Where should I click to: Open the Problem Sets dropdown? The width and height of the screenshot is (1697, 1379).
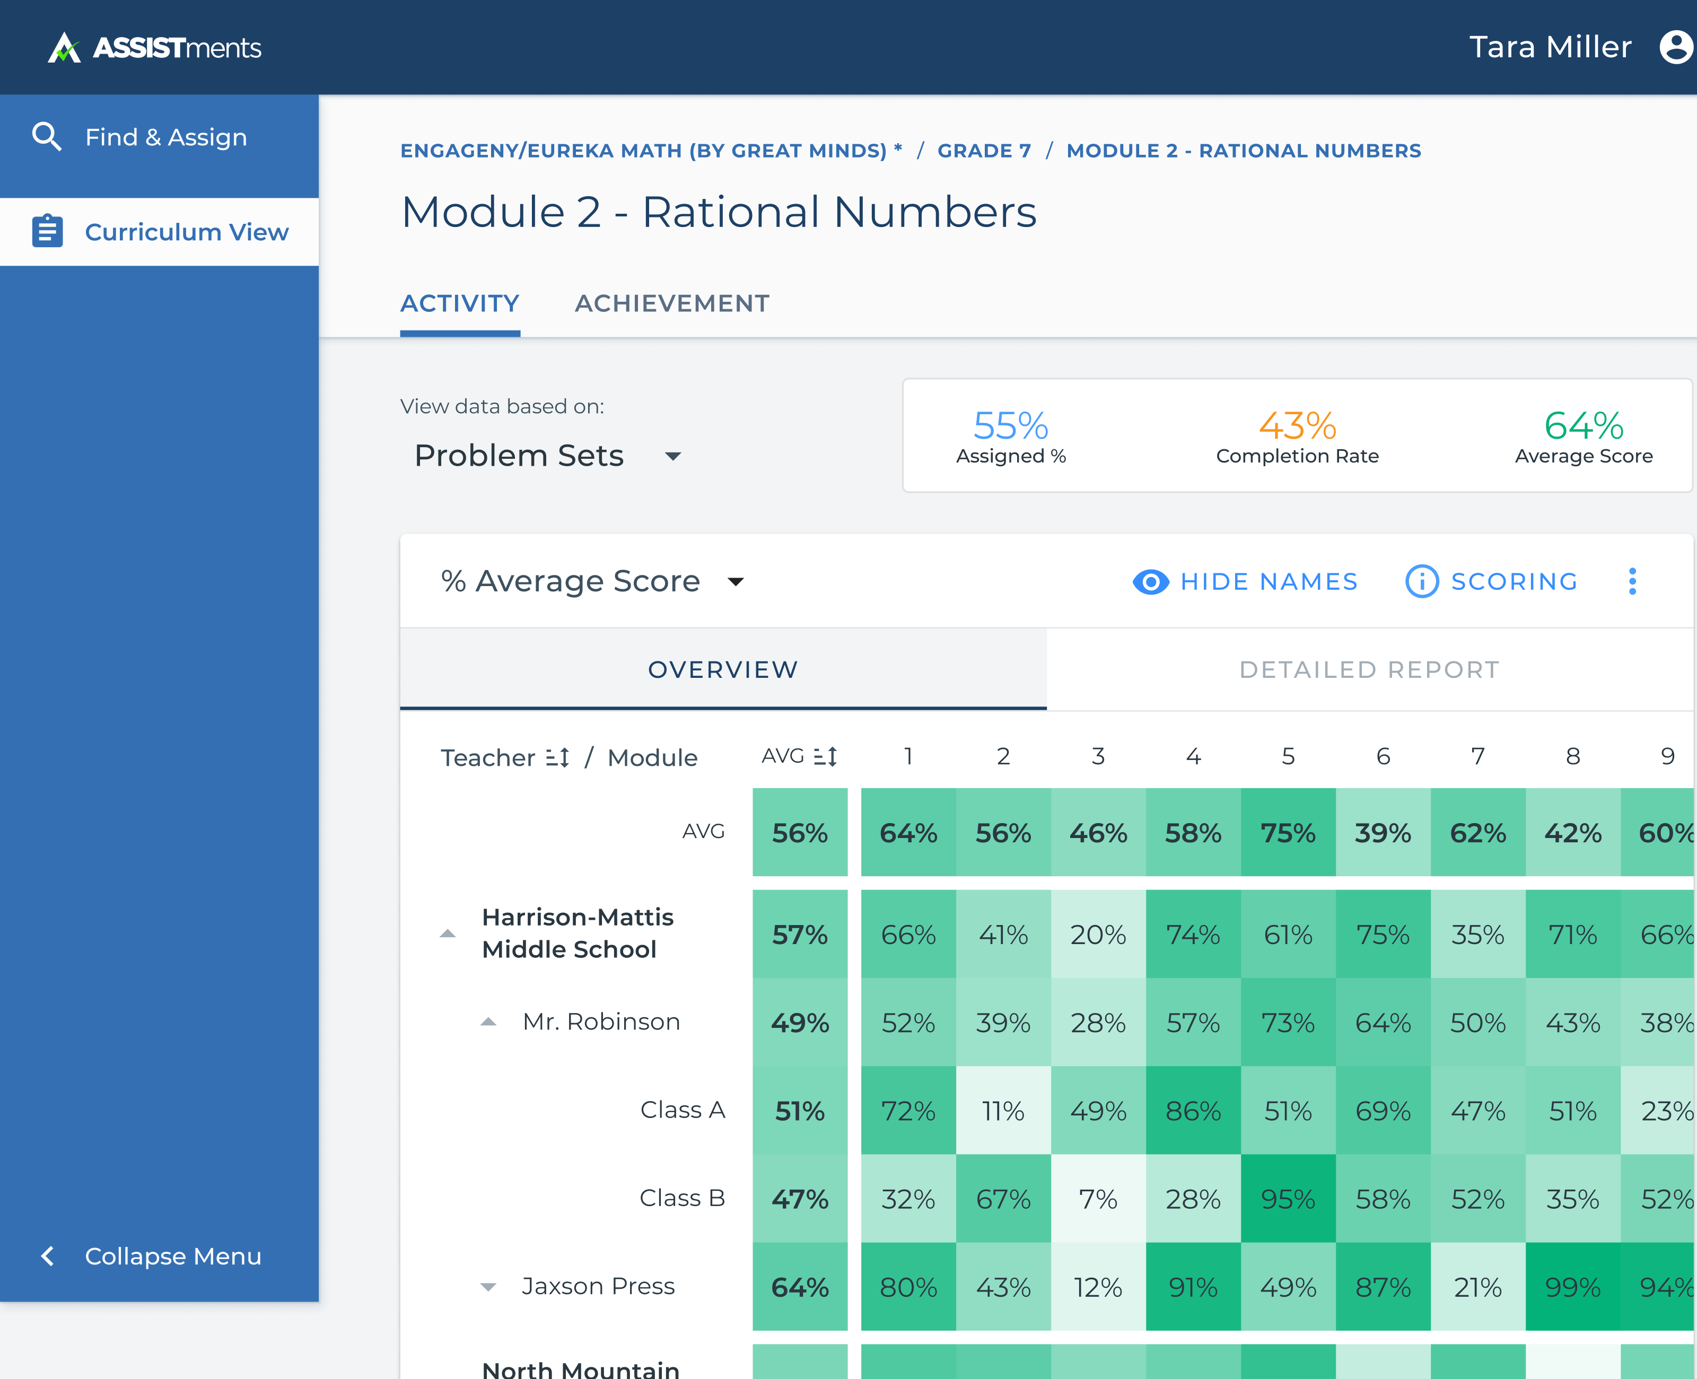tap(548, 456)
